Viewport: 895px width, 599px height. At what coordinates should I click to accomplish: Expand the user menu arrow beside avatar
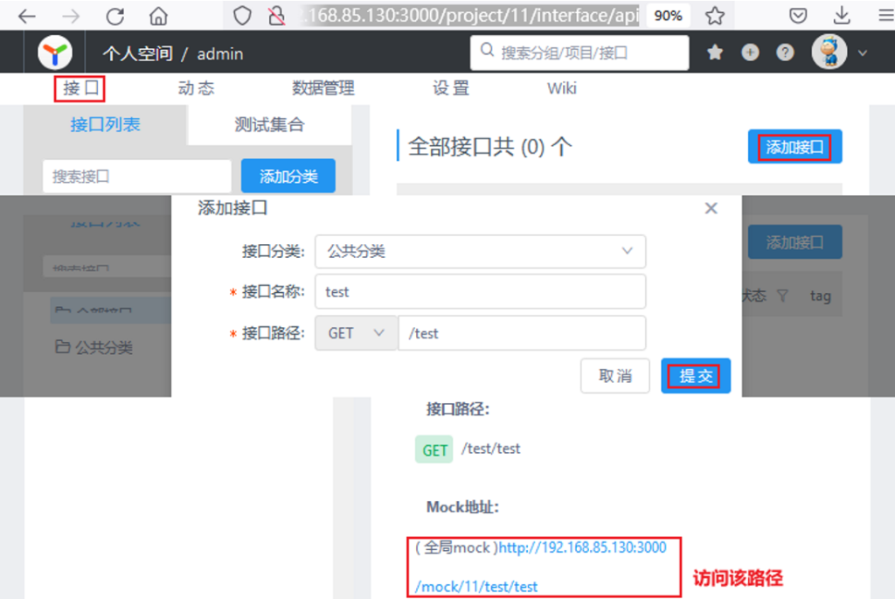click(863, 53)
